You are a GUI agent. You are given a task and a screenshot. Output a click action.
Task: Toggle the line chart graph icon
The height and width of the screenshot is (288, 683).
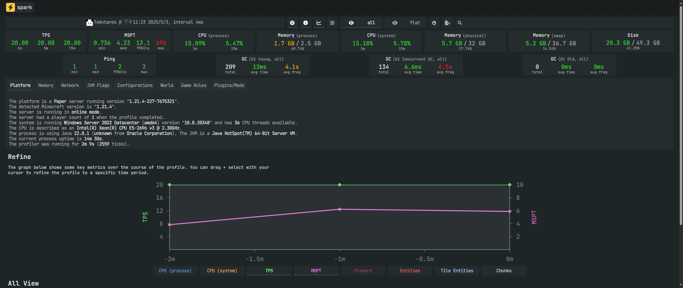[x=319, y=23]
